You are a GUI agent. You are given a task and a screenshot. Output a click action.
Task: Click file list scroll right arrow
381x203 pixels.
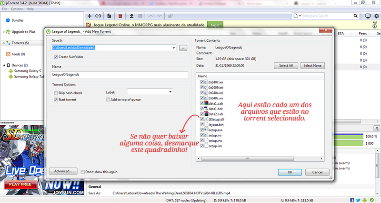coord(321,159)
